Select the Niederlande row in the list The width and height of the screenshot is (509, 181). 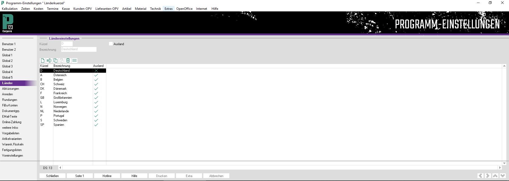pyautogui.click(x=73, y=111)
